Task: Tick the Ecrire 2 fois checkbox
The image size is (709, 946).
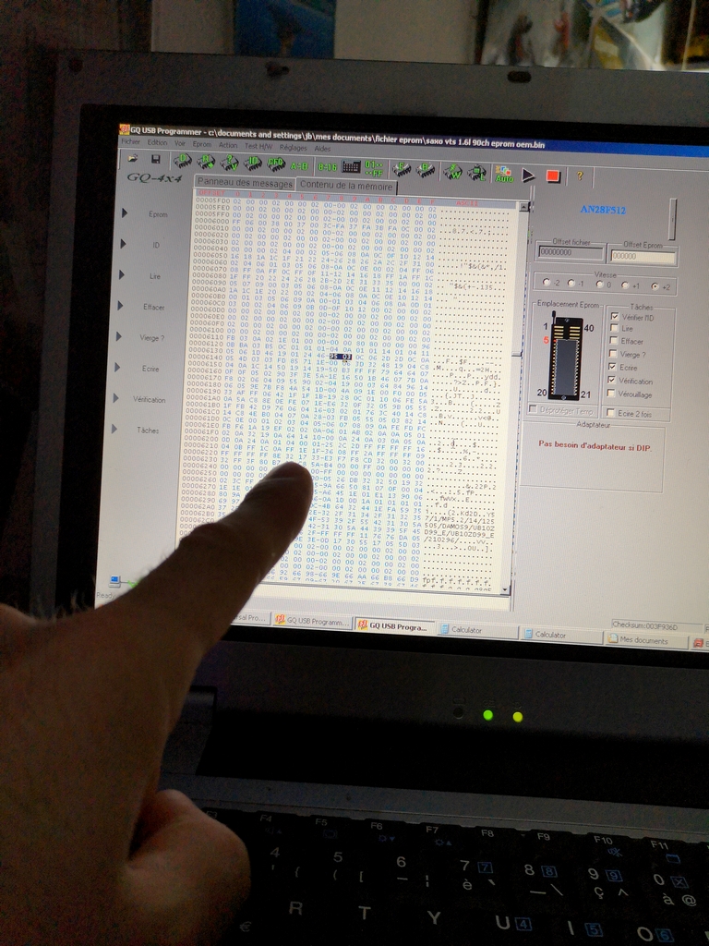Action: tap(611, 413)
